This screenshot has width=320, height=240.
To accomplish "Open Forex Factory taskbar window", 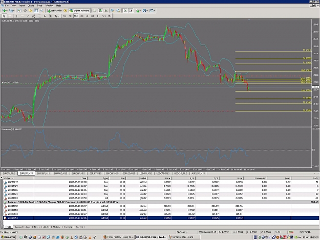I will point(118,237).
